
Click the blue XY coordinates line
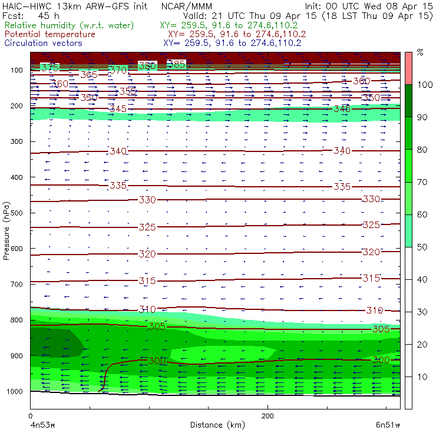232,43
